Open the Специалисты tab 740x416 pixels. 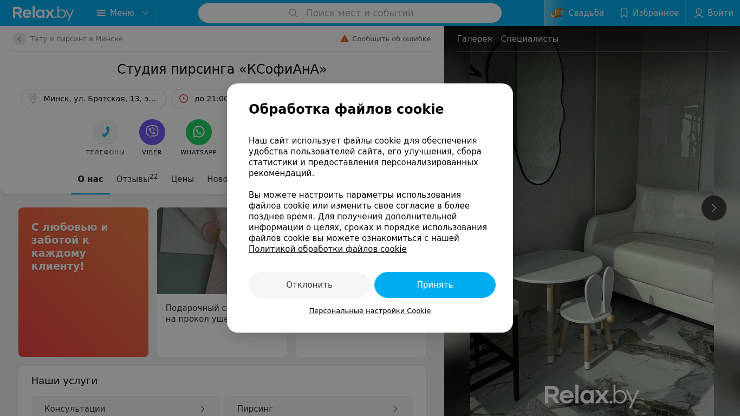529,39
